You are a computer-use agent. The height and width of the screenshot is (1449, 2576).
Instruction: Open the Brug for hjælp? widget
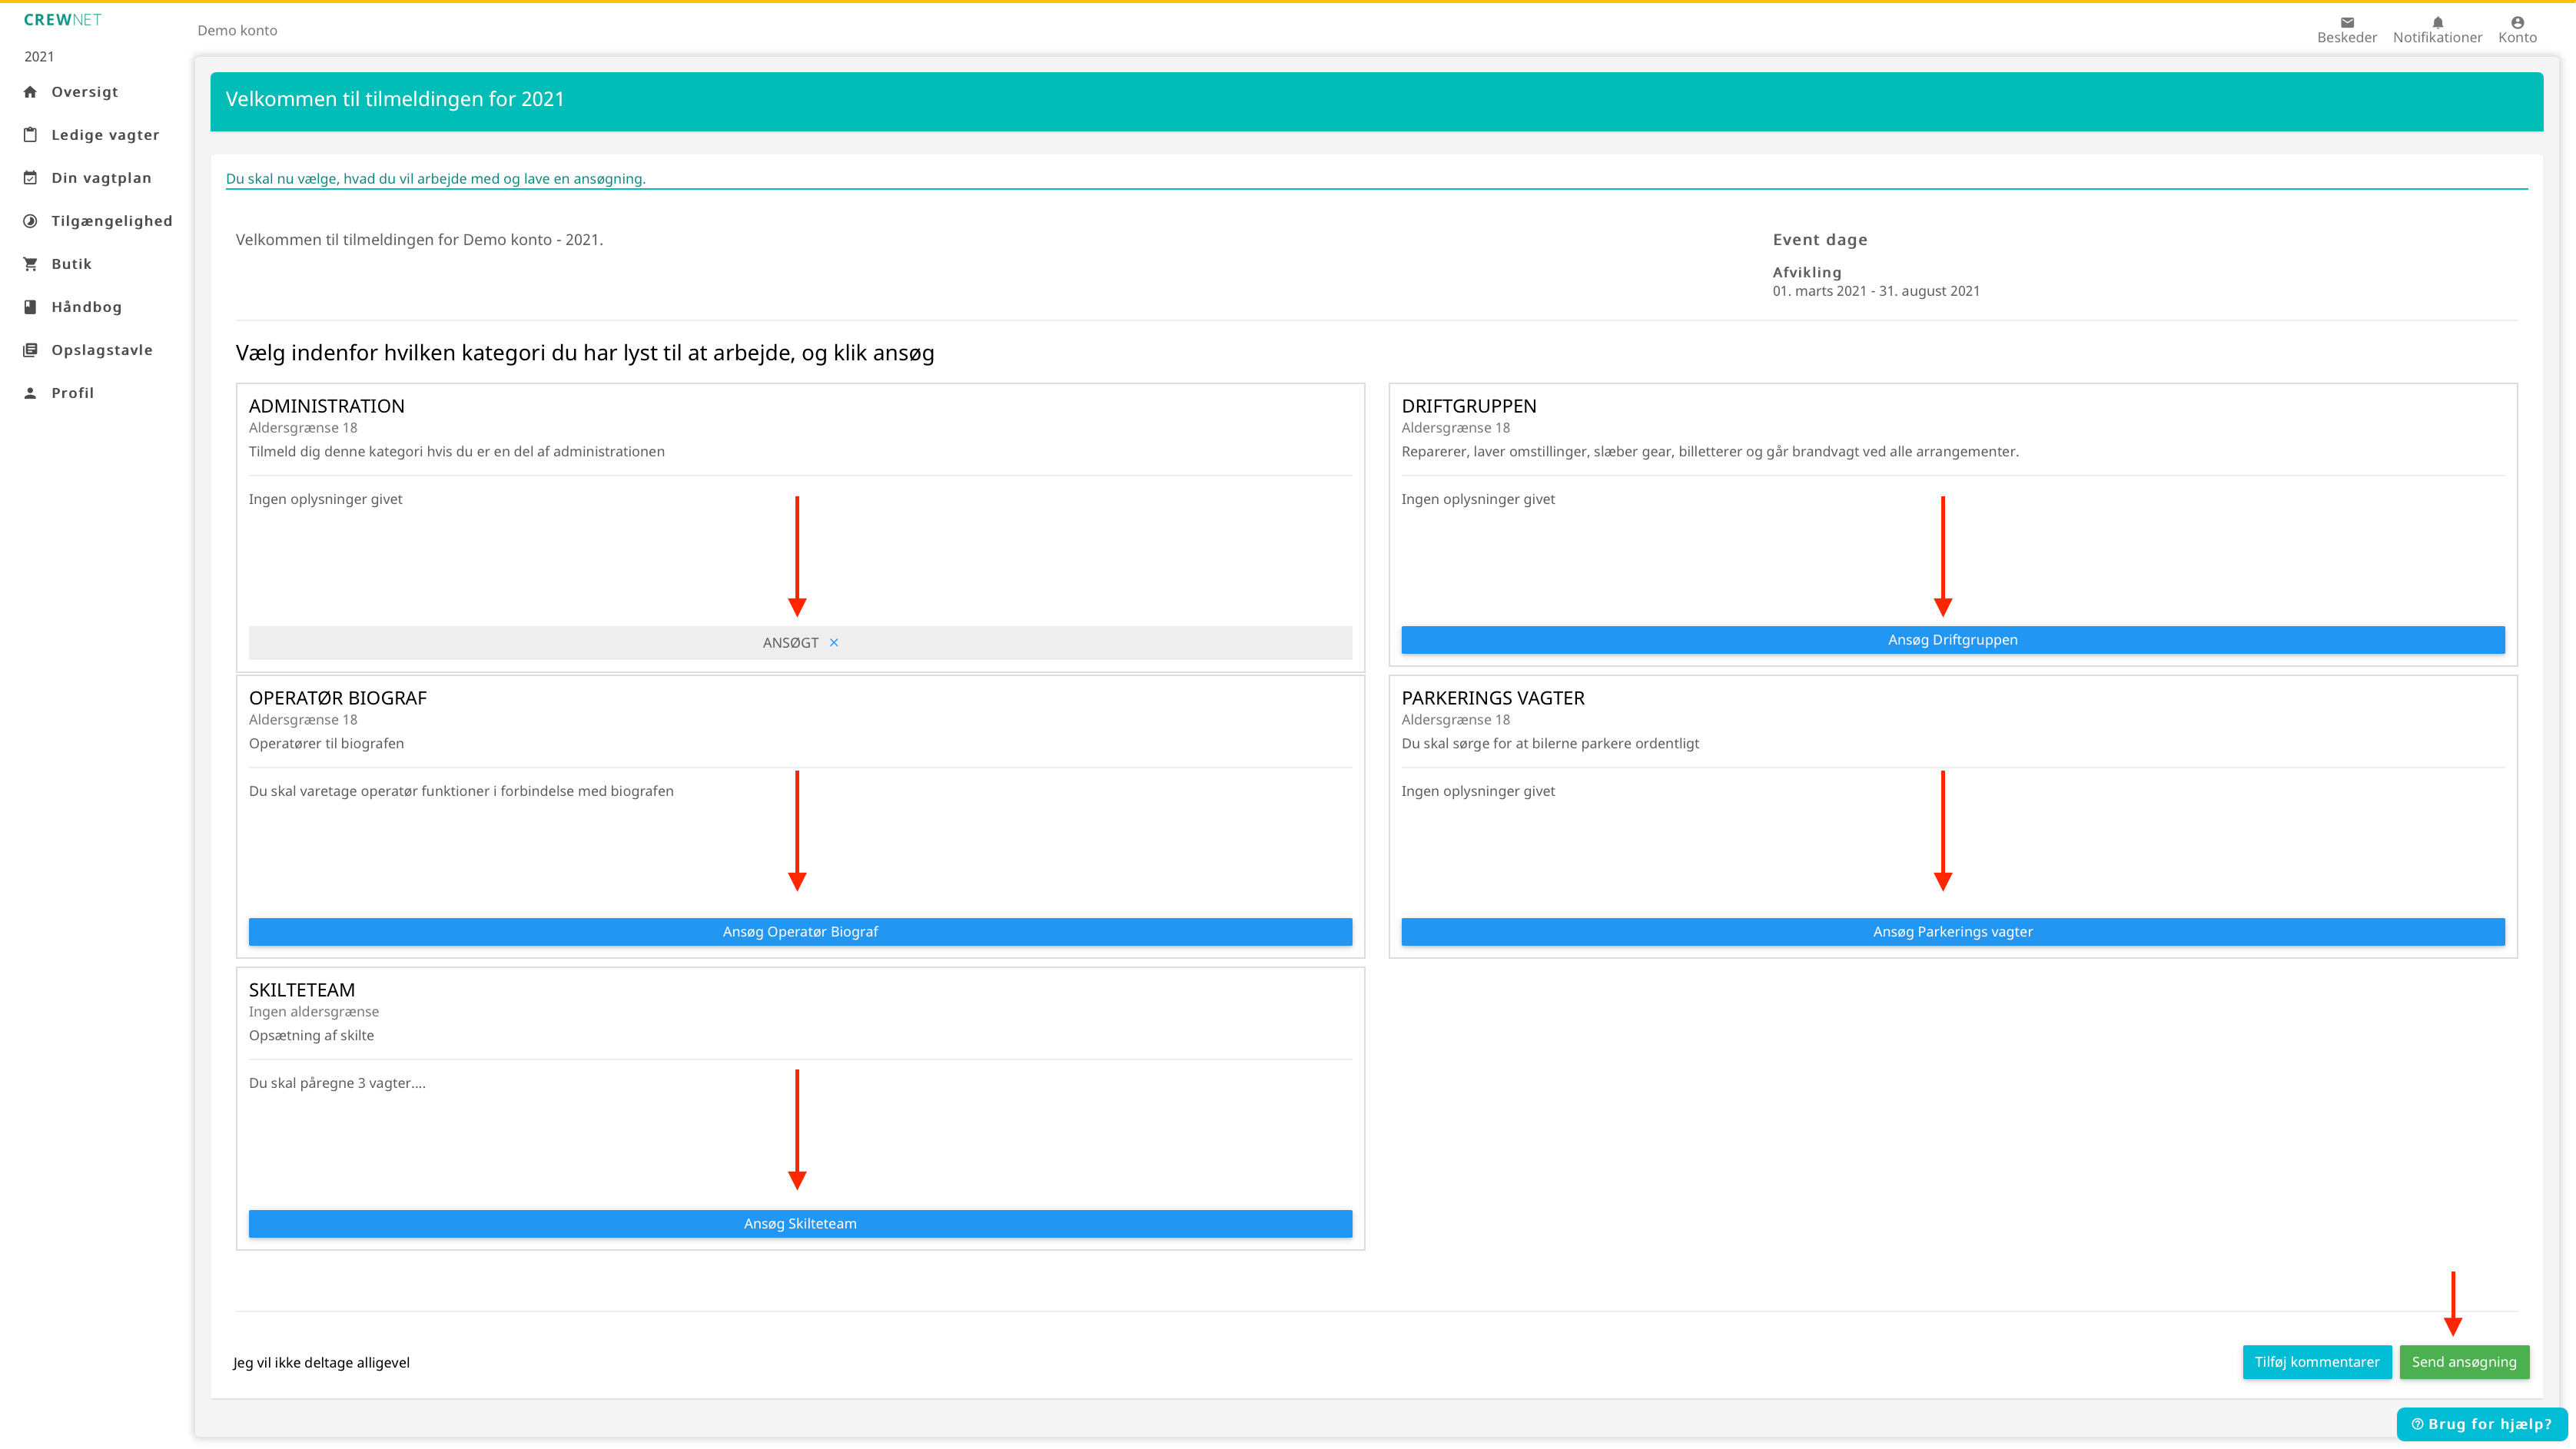[2481, 1424]
